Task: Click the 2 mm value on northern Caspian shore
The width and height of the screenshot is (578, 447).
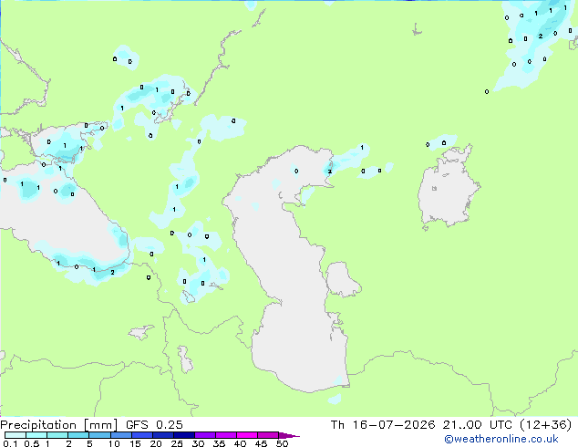Action: (330, 172)
